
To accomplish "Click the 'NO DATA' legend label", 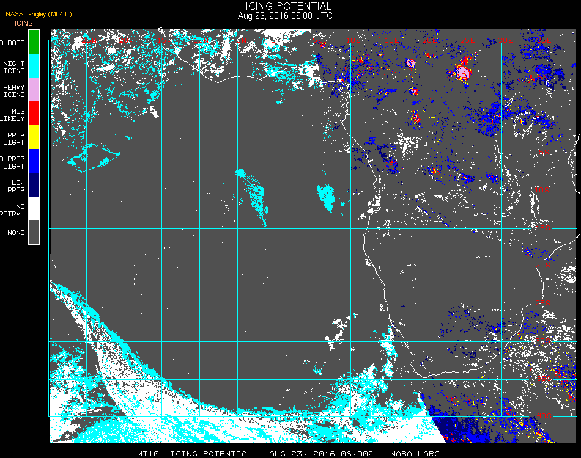I will pos(13,43).
